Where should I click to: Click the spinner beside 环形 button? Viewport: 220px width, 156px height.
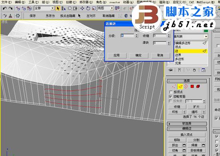point(184,112)
